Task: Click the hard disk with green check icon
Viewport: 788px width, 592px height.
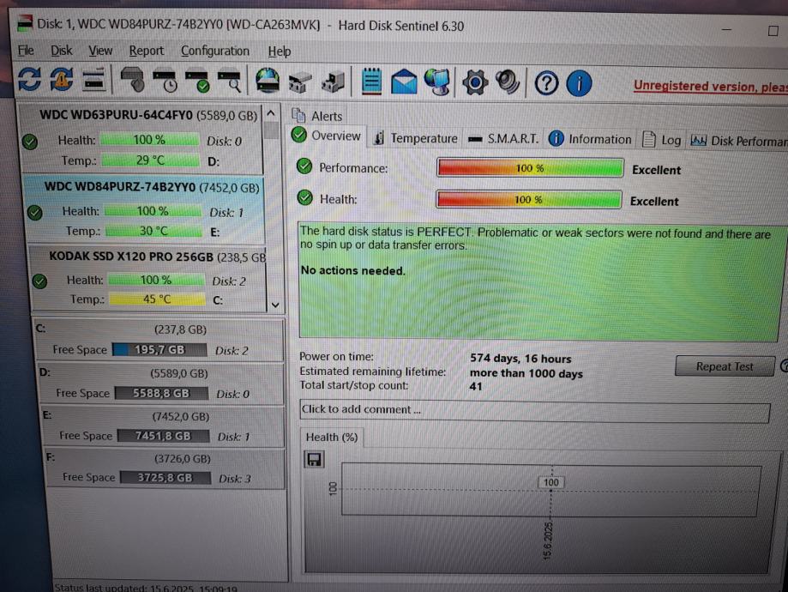Action: pyautogui.click(x=197, y=81)
